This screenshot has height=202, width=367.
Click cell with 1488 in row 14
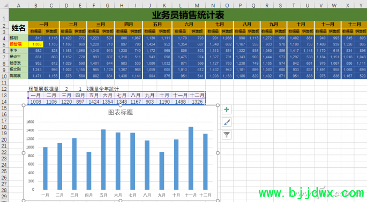180,102
